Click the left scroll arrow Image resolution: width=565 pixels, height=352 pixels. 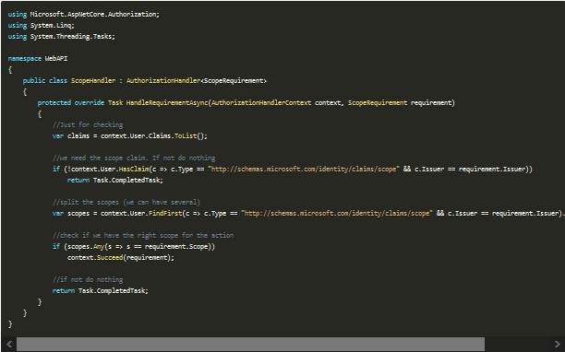(x=9, y=344)
